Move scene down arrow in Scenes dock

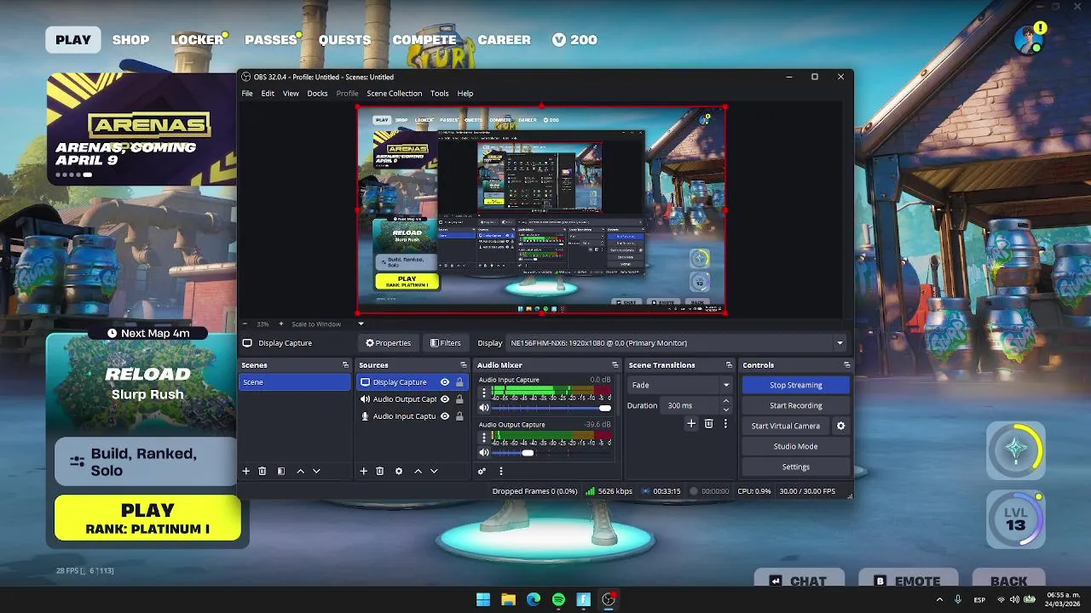(316, 471)
